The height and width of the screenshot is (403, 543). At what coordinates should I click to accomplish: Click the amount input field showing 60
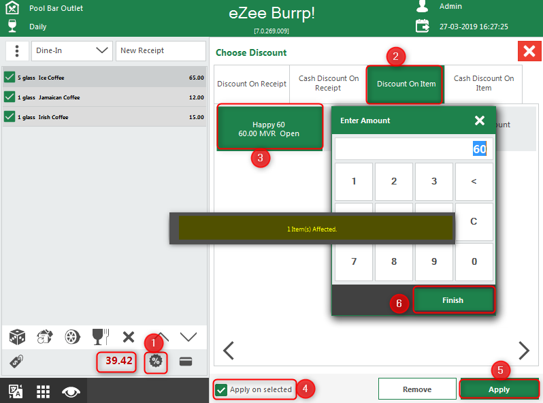[414, 149]
